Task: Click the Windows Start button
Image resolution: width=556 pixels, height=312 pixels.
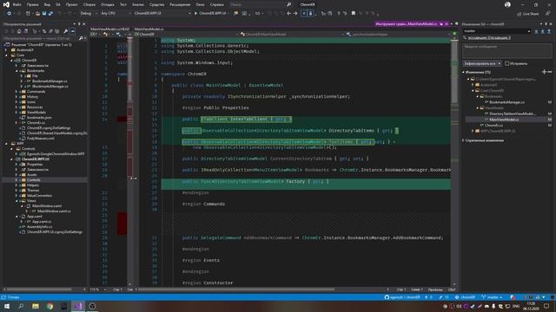Action: pyautogui.click(x=7, y=306)
